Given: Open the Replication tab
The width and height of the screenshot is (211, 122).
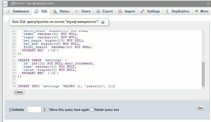Looking at the screenshot, I should [x=177, y=11].
